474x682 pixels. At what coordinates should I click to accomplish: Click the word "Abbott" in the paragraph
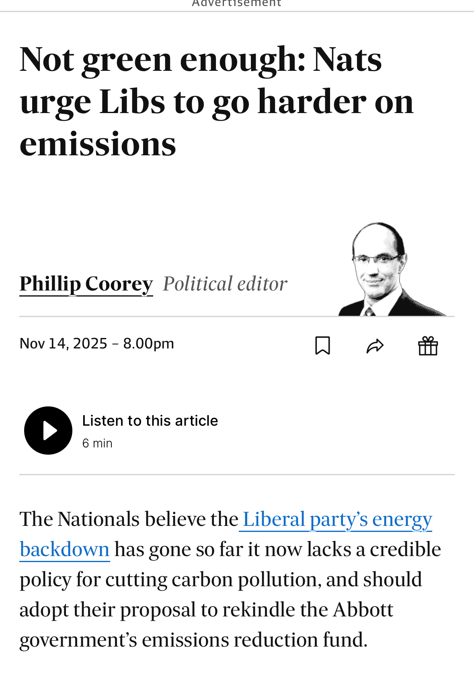click(363, 610)
